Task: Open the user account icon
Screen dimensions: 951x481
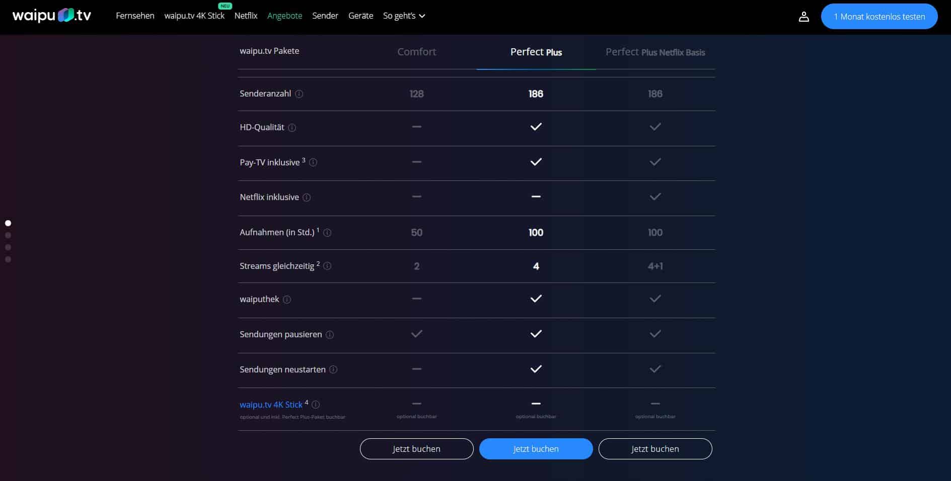Action: click(804, 17)
